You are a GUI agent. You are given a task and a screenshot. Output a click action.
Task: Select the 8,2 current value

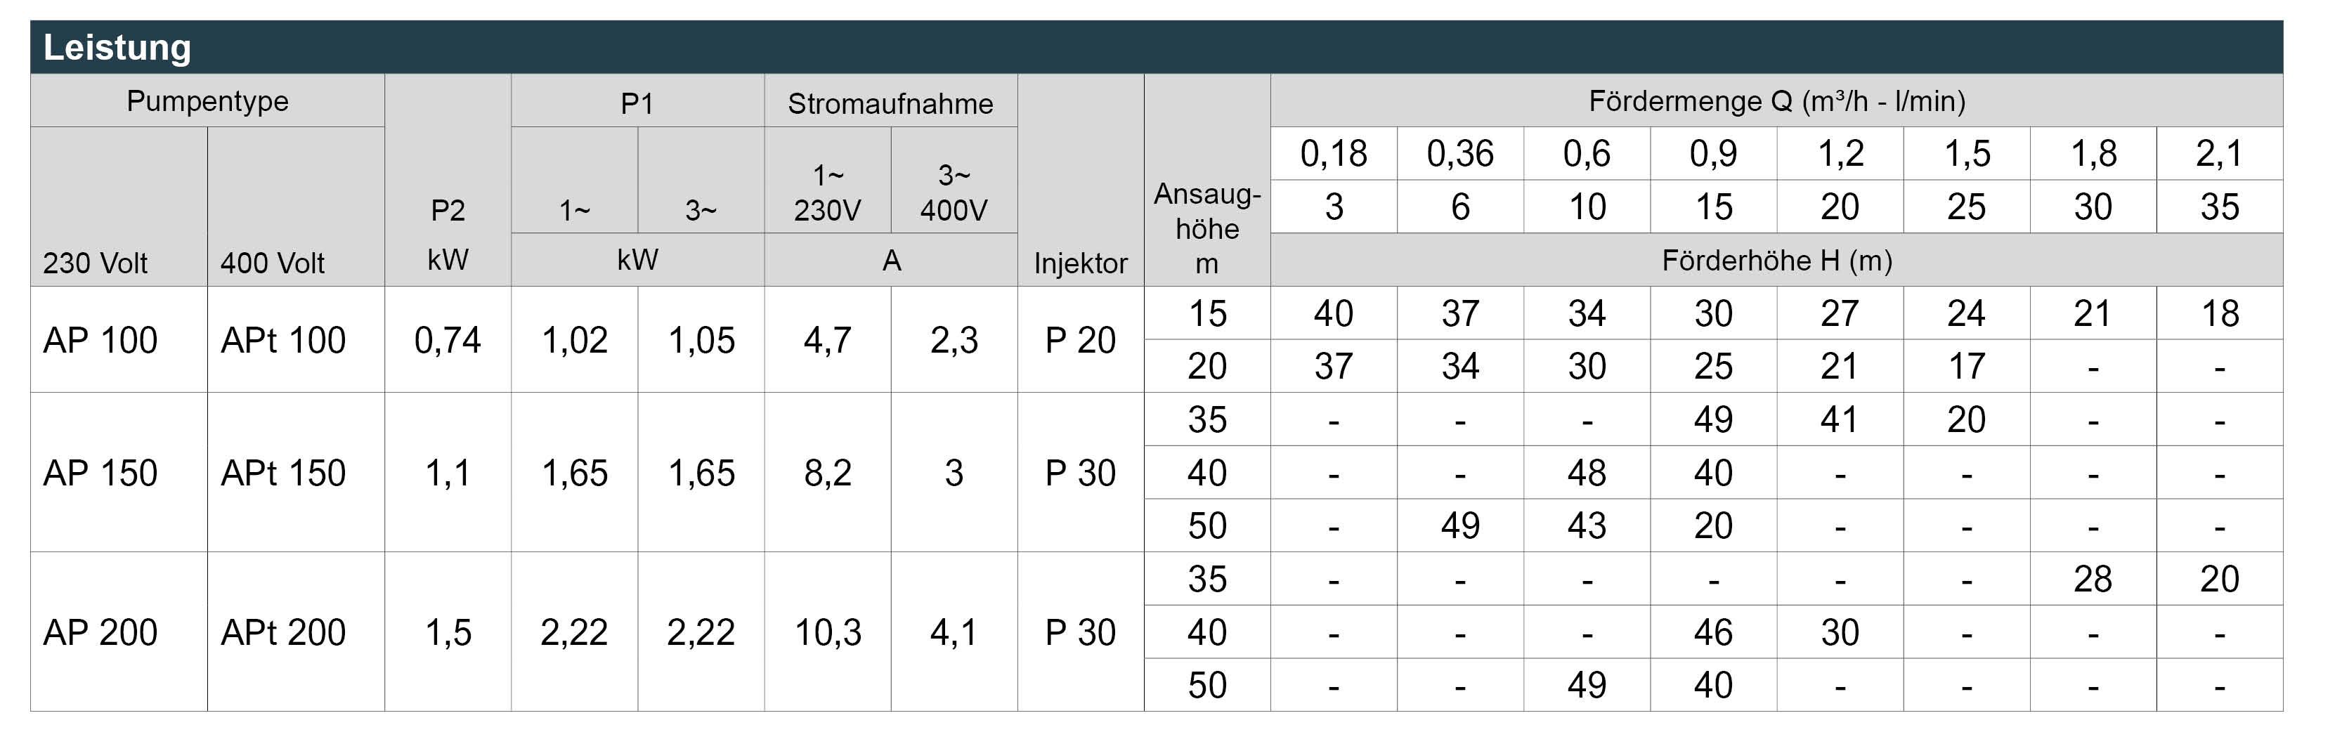(828, 473)
